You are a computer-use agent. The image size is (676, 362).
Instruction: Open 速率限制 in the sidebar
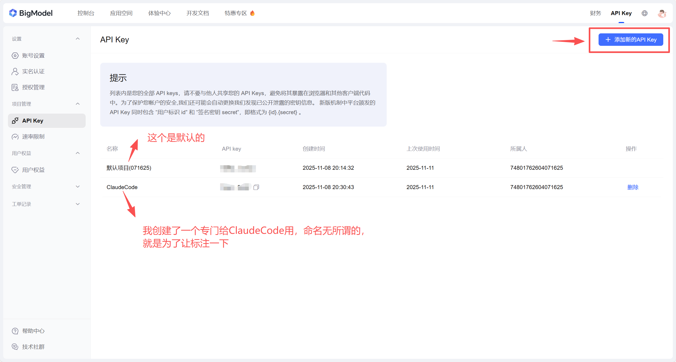[33, 137]
